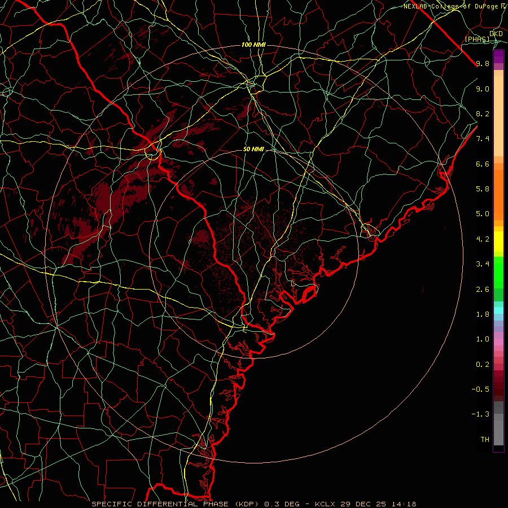This screenshot has width=508, height=508.
Task: Click the TH threshold label
Action: [485, 439]
